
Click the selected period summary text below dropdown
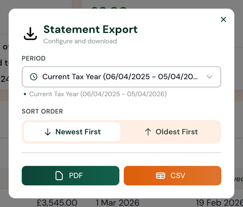98,94
